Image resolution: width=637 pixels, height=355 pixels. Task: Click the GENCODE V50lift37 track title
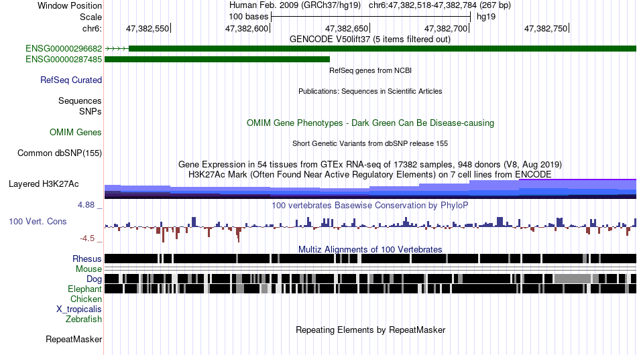369,40
